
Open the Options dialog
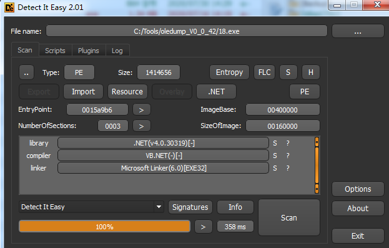[x=358, y=189]
